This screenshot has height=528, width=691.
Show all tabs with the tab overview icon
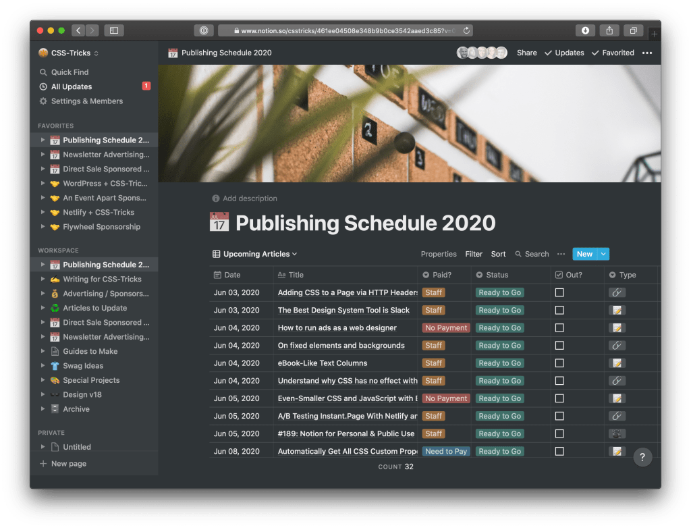tap(633, 30)
